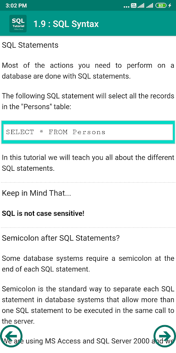
Task: Go to previous lesson with left arrow
Action: (11, 336)
